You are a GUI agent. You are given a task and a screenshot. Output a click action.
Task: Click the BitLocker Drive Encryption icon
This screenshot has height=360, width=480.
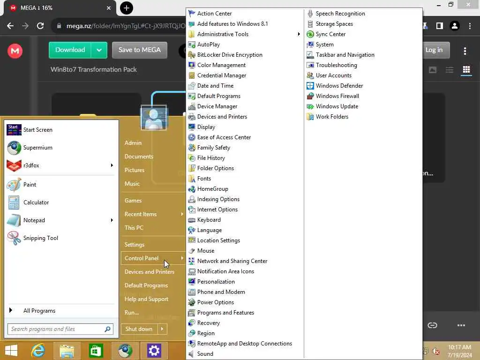[x=192, y=55]
